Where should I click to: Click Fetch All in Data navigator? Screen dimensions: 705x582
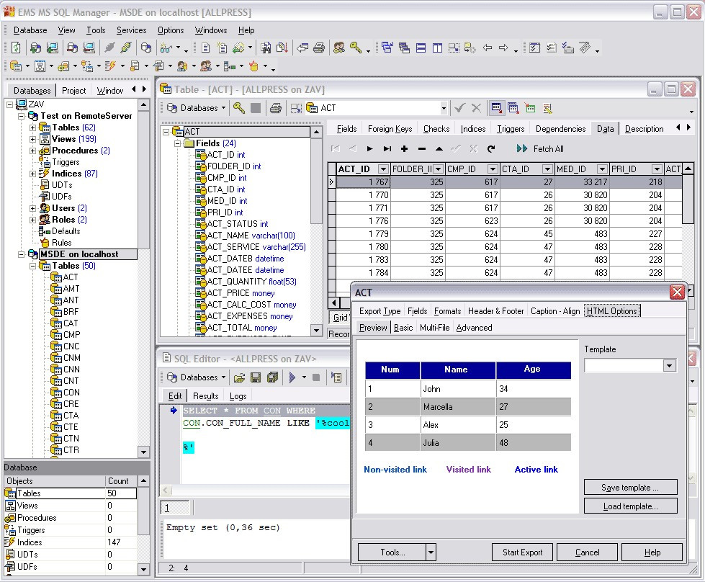click(540, 149)
